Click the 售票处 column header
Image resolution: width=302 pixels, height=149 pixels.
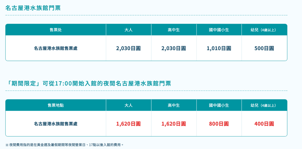(56, 30)
